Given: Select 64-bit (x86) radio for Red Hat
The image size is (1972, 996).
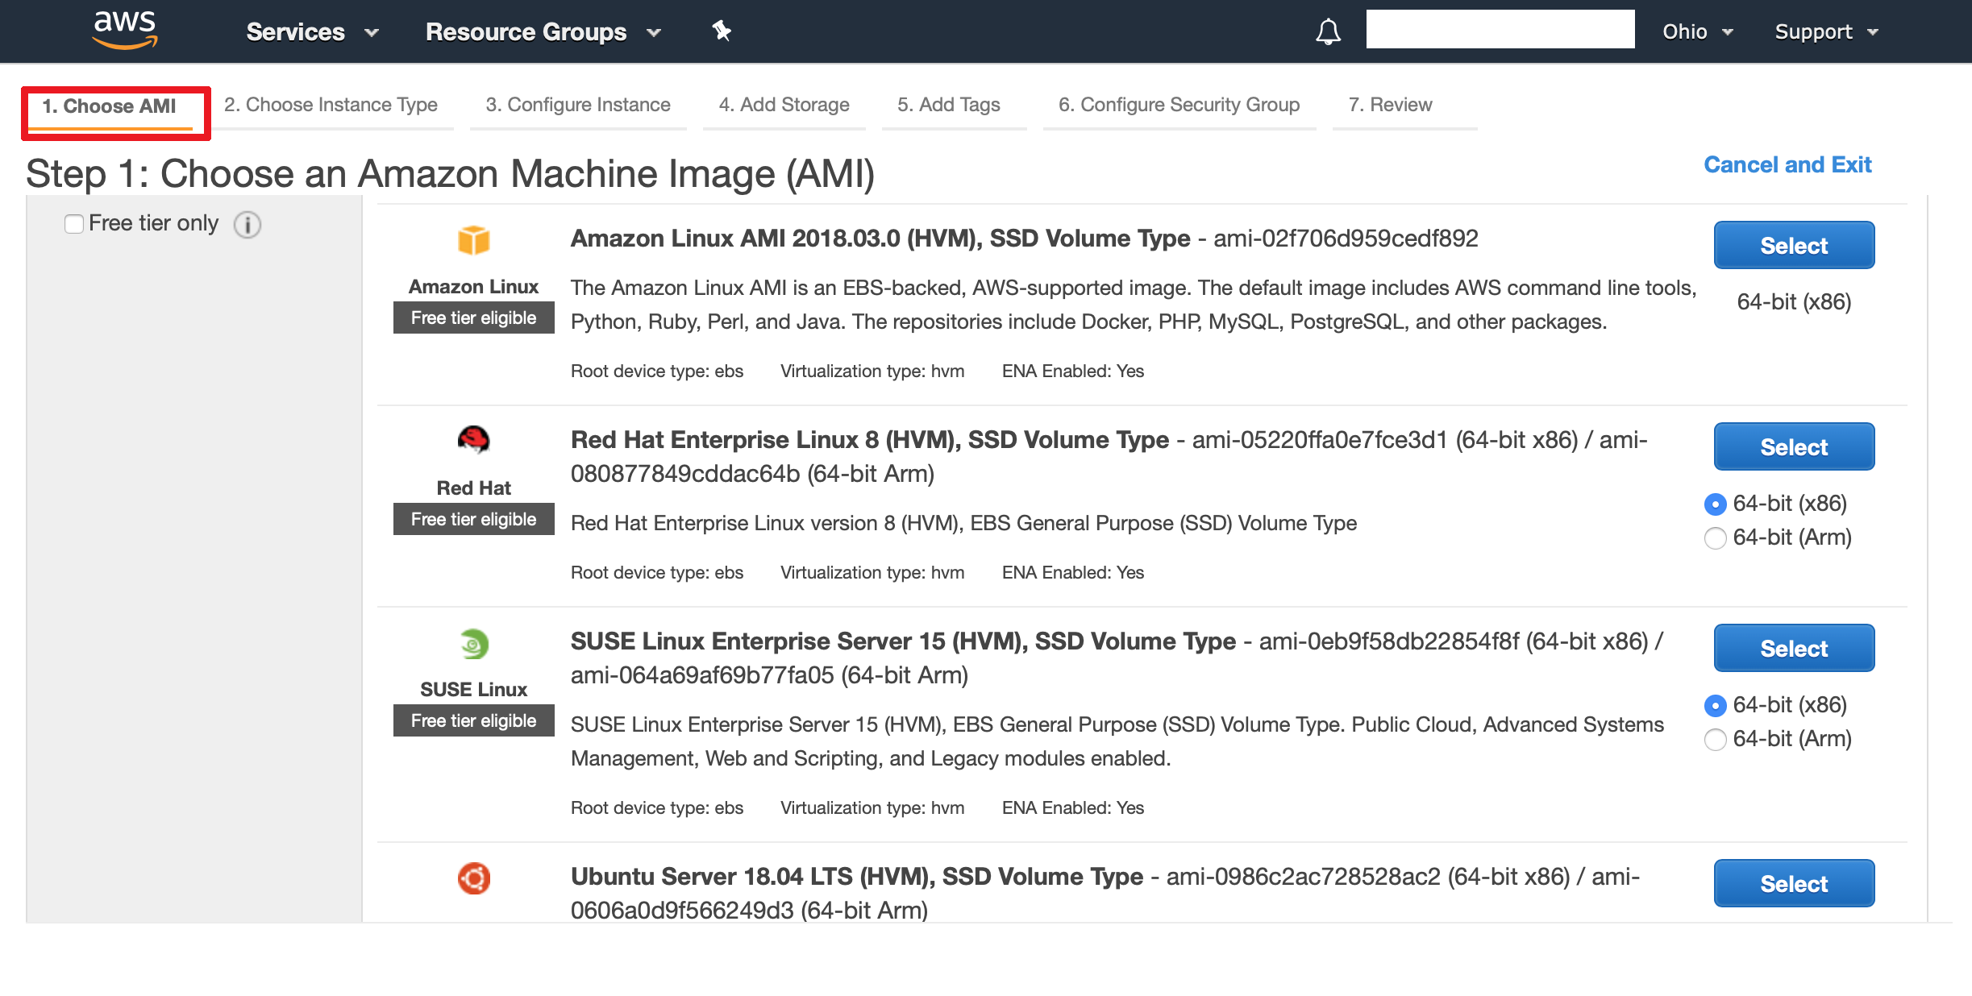Looking at the screenshot, I should [1716, 504].
